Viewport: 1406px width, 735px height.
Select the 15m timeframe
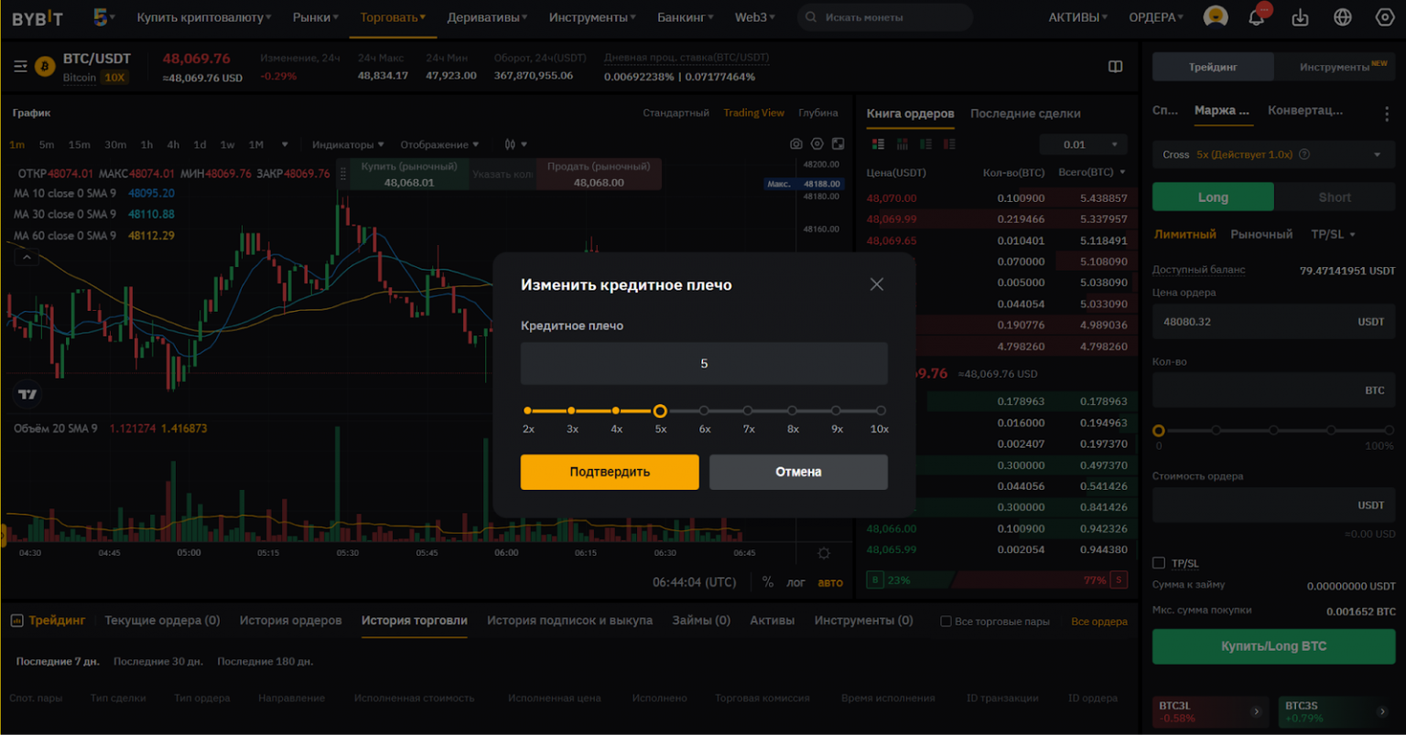coord(80,144)
